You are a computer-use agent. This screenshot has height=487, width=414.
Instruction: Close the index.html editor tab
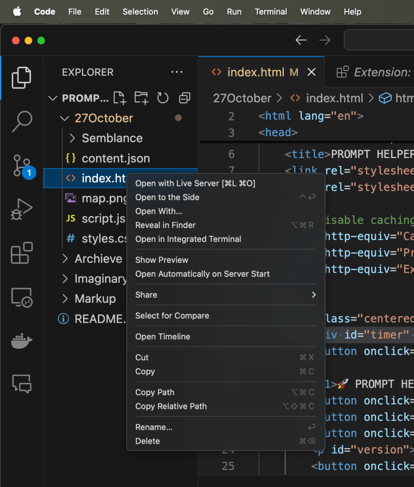311,72
